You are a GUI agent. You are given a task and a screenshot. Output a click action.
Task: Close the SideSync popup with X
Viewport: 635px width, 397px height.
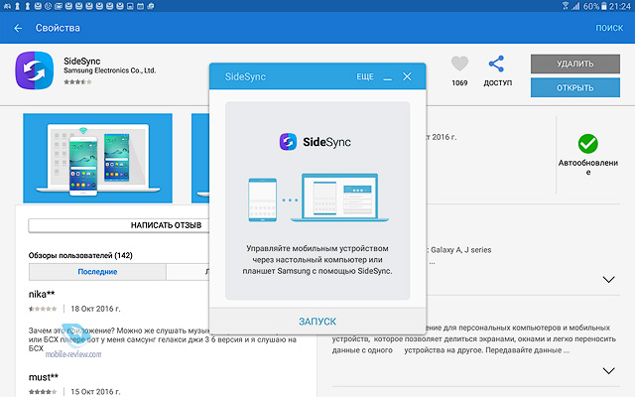tap(407, 76)
